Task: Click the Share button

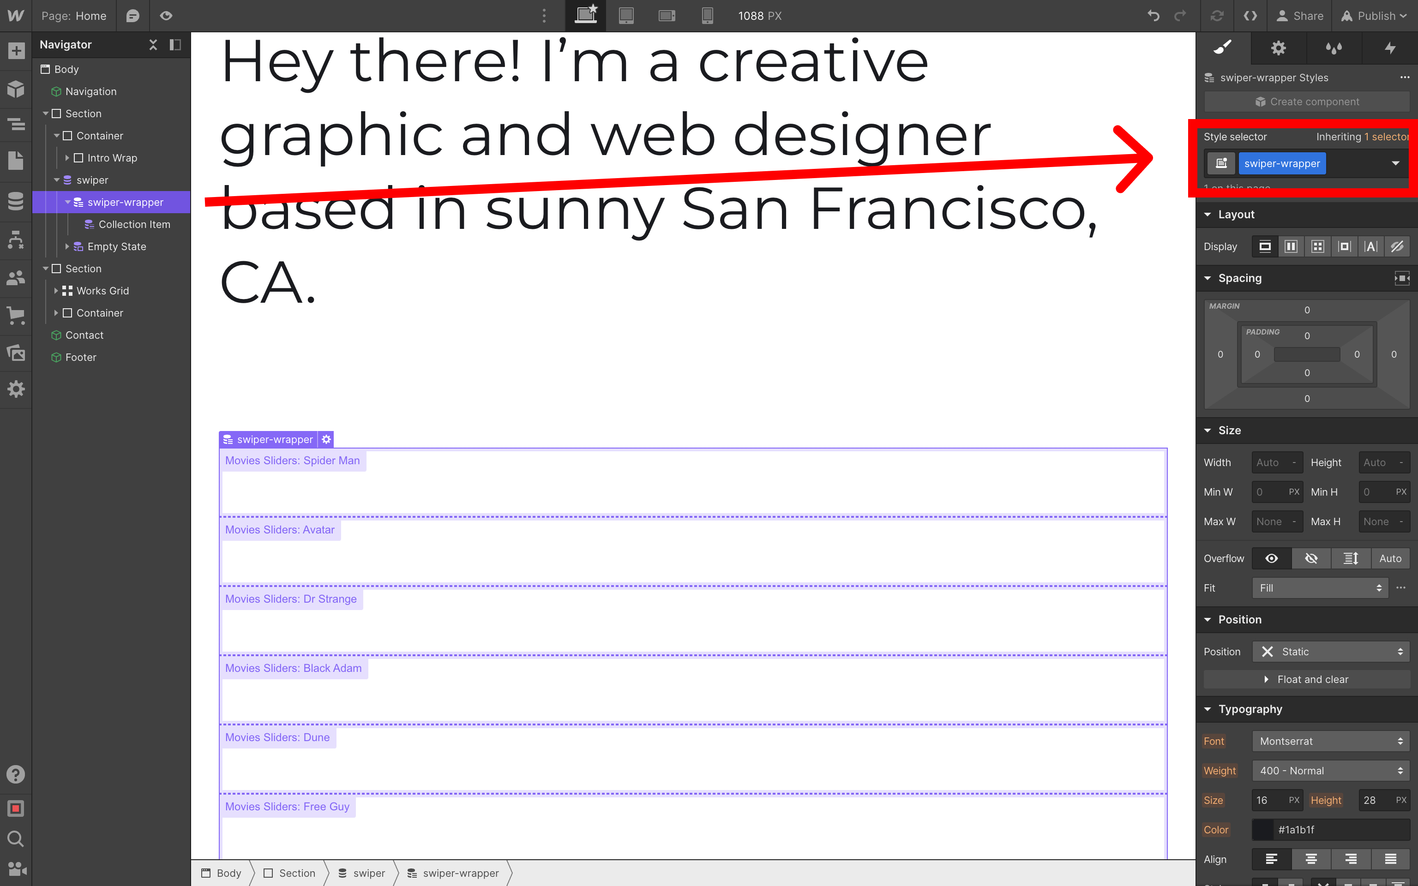Action: (1300, 16)
